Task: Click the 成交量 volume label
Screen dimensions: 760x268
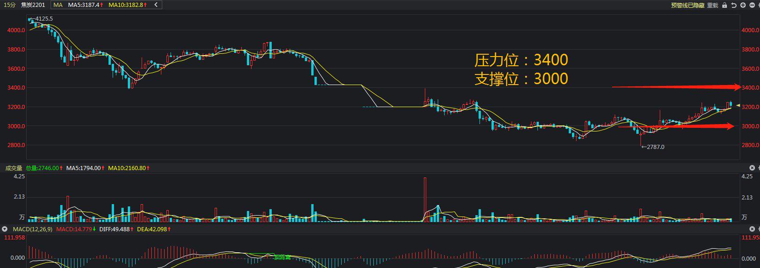Action: pos(14,168)
